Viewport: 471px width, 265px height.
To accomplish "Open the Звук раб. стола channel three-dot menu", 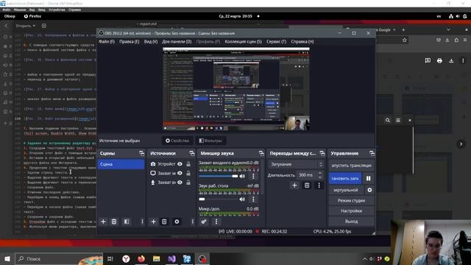I will click(253, 199).
